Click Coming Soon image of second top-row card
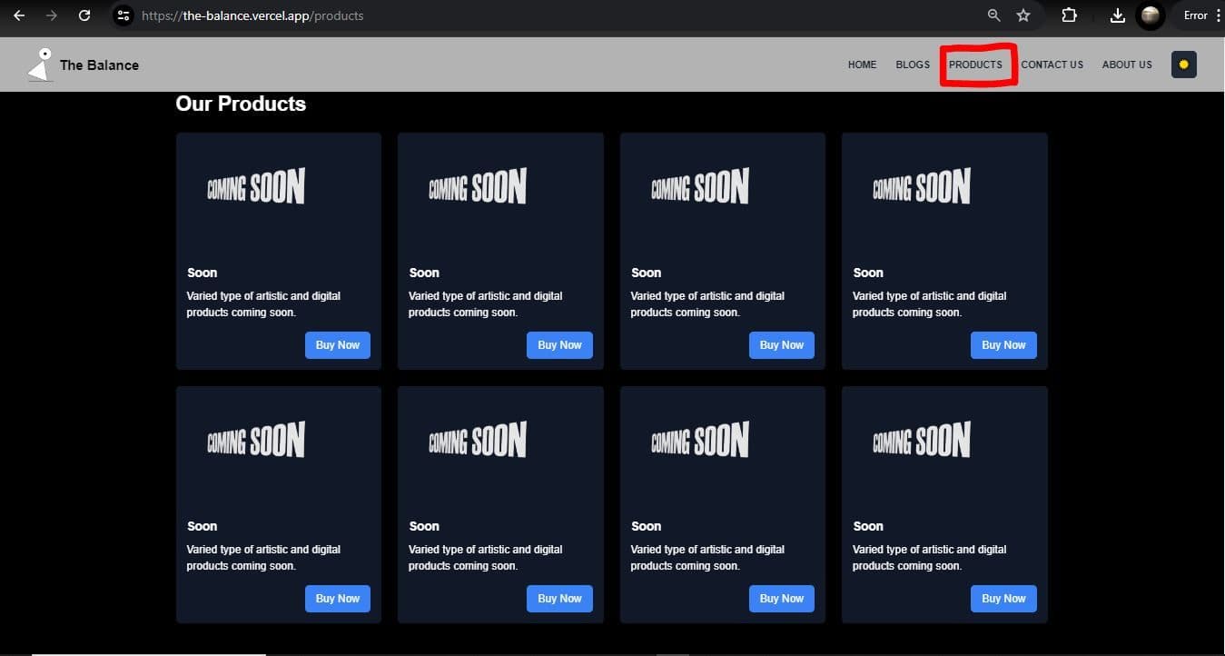The image size is (1225, 656). [x=478, y=187]
